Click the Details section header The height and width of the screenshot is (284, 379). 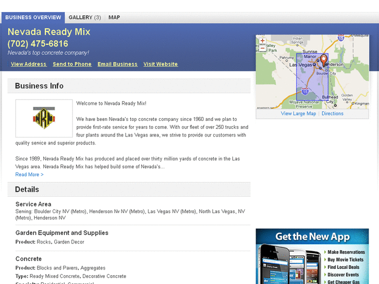coord(129,189)
